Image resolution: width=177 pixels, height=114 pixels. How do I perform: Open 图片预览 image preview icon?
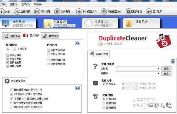pos(37,12)
